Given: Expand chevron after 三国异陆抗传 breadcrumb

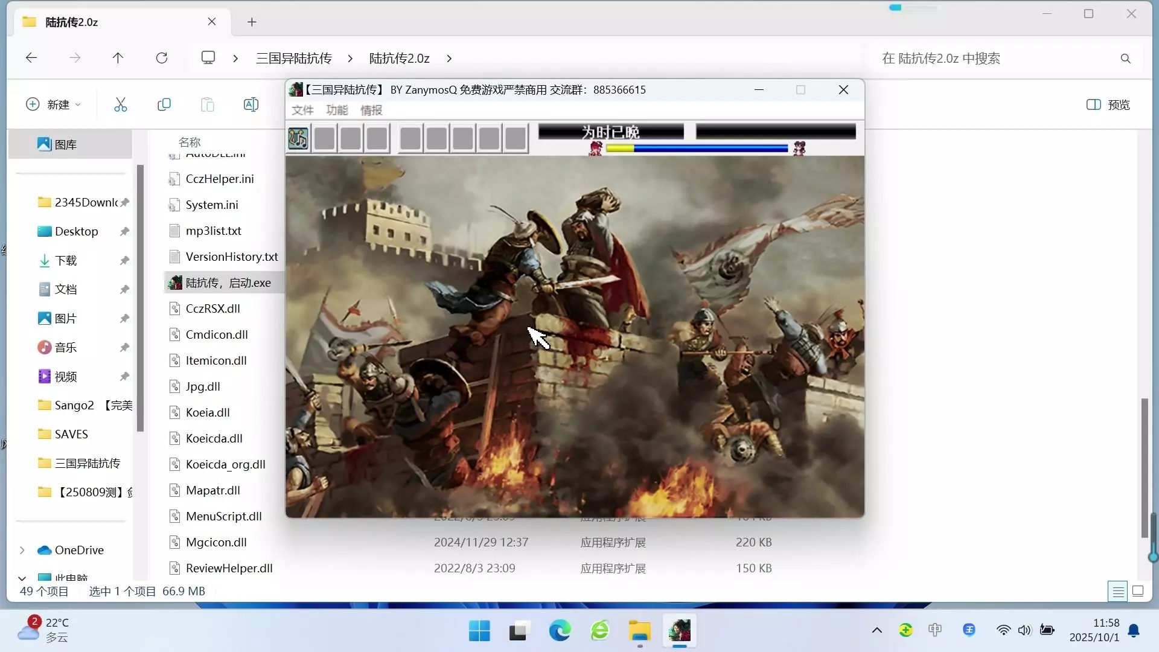Looking at the screenshot, I should pyautogui.click(x=350, y=58).
